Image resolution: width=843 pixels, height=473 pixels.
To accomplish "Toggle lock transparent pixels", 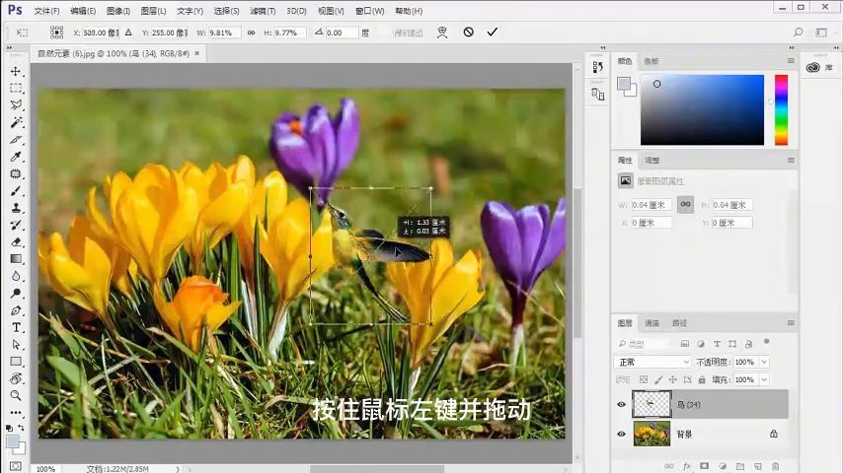I will click(x=643, y=379).
